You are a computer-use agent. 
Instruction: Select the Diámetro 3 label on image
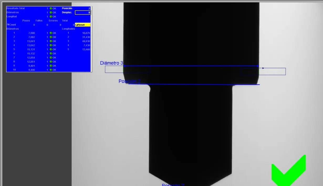click(x=111, y=63)
